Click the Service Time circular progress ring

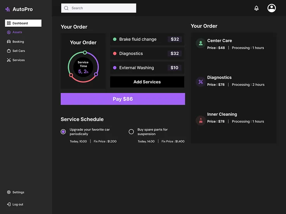pyautogui.click(x=83, y=67)
